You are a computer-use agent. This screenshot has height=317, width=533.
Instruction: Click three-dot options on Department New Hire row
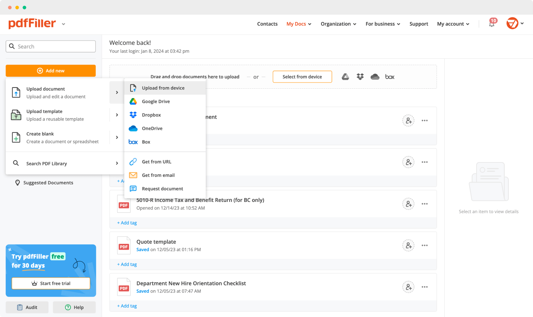click(x=425, y=287)
